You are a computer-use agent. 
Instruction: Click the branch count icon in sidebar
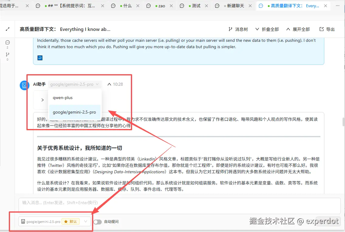(8, 55)
